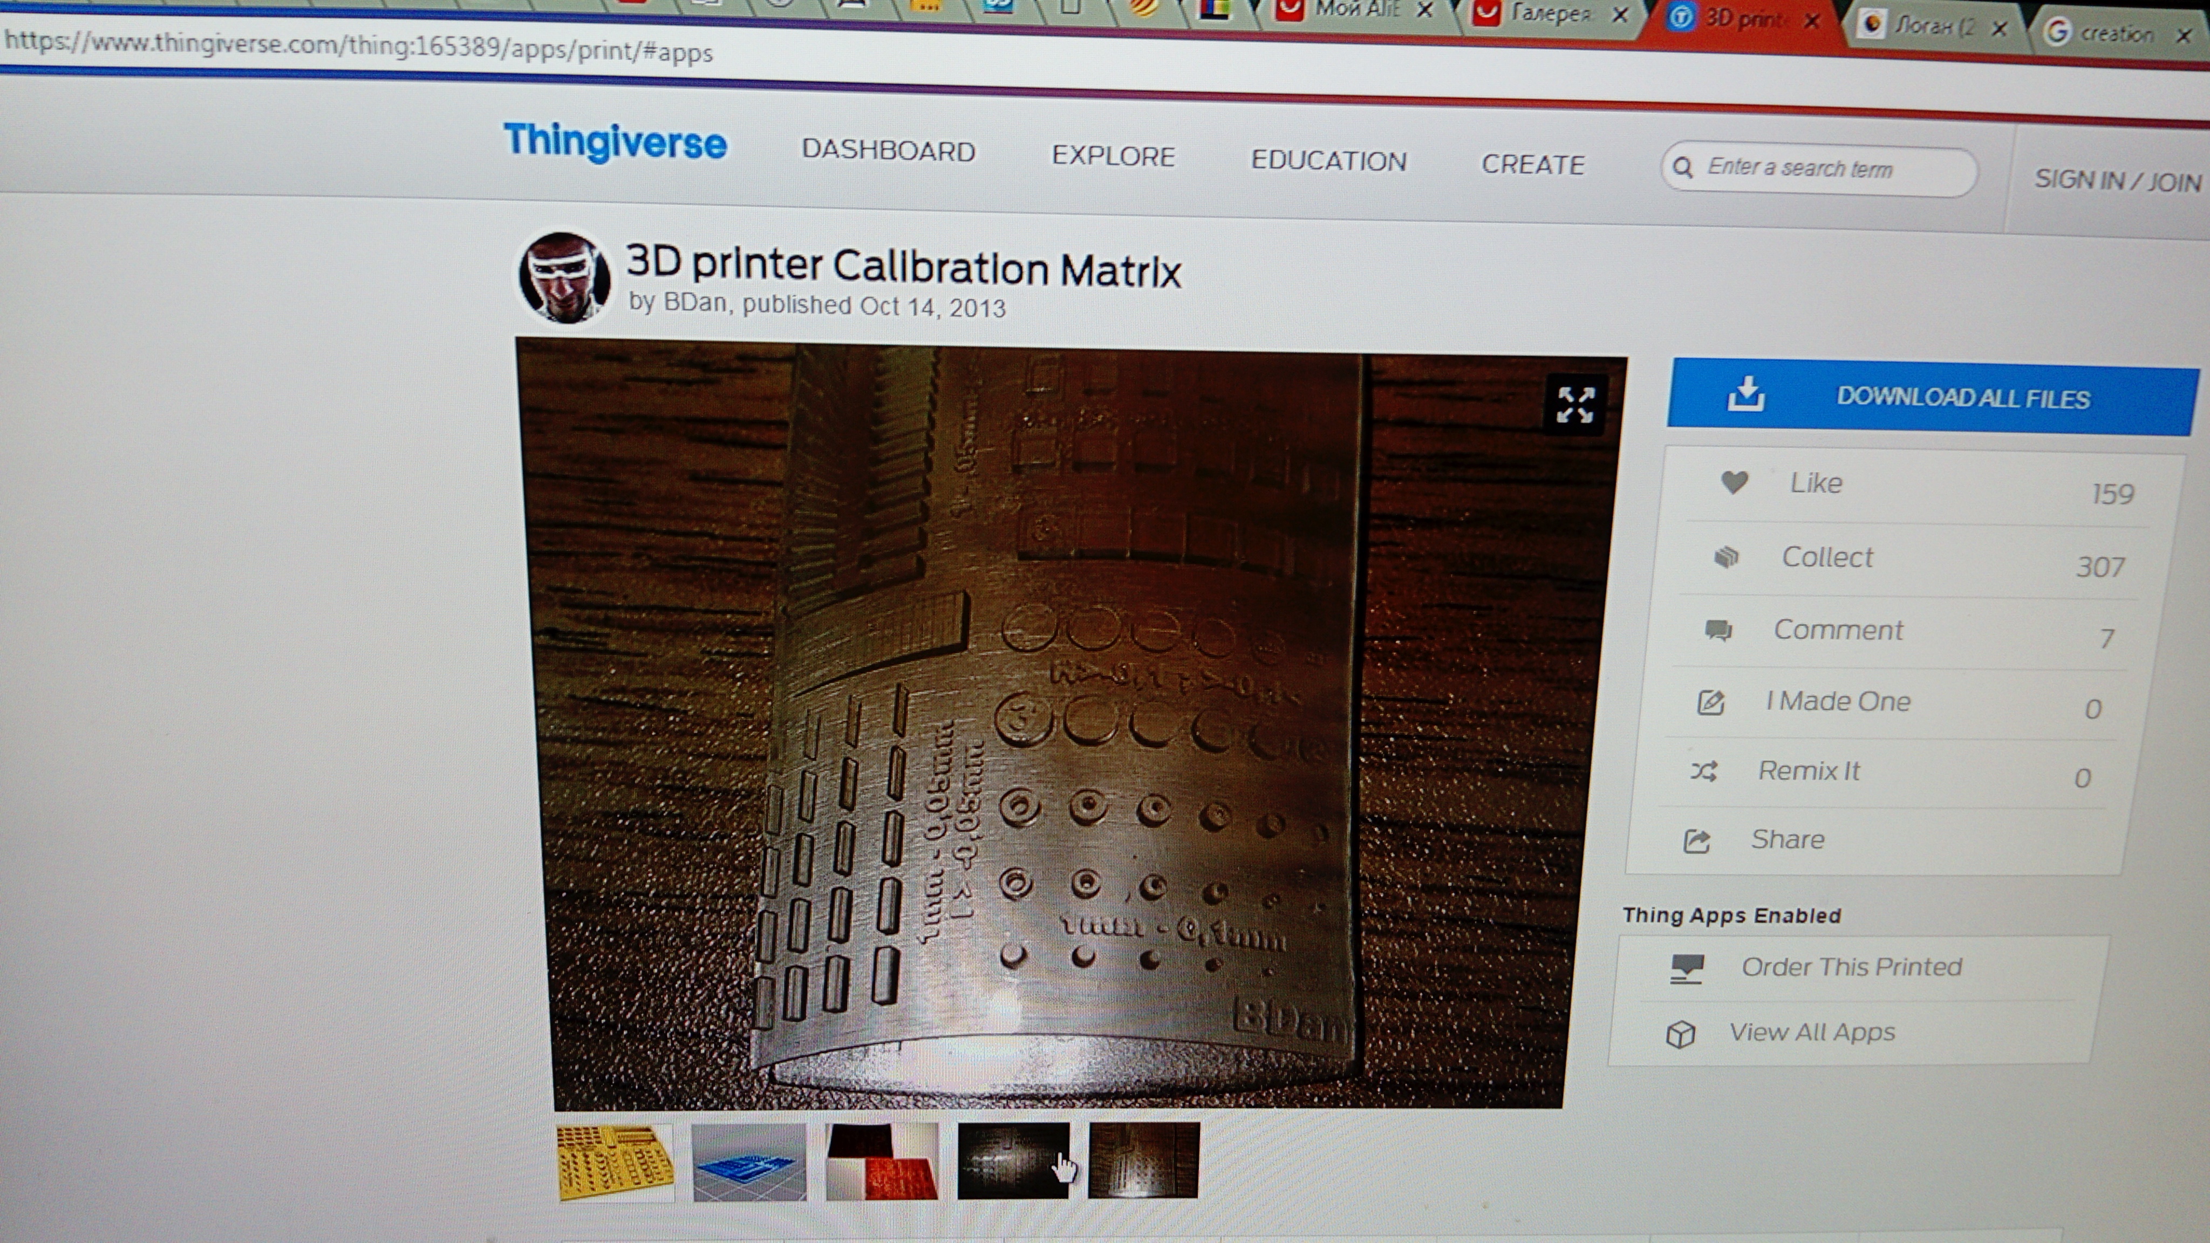Click the Share arrow icon
The height and width of the screenshot is (1243, 2210).
[x=1697, y=841]
